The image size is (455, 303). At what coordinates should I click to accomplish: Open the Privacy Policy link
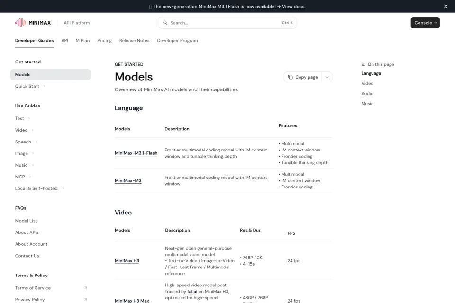[30, 300]
